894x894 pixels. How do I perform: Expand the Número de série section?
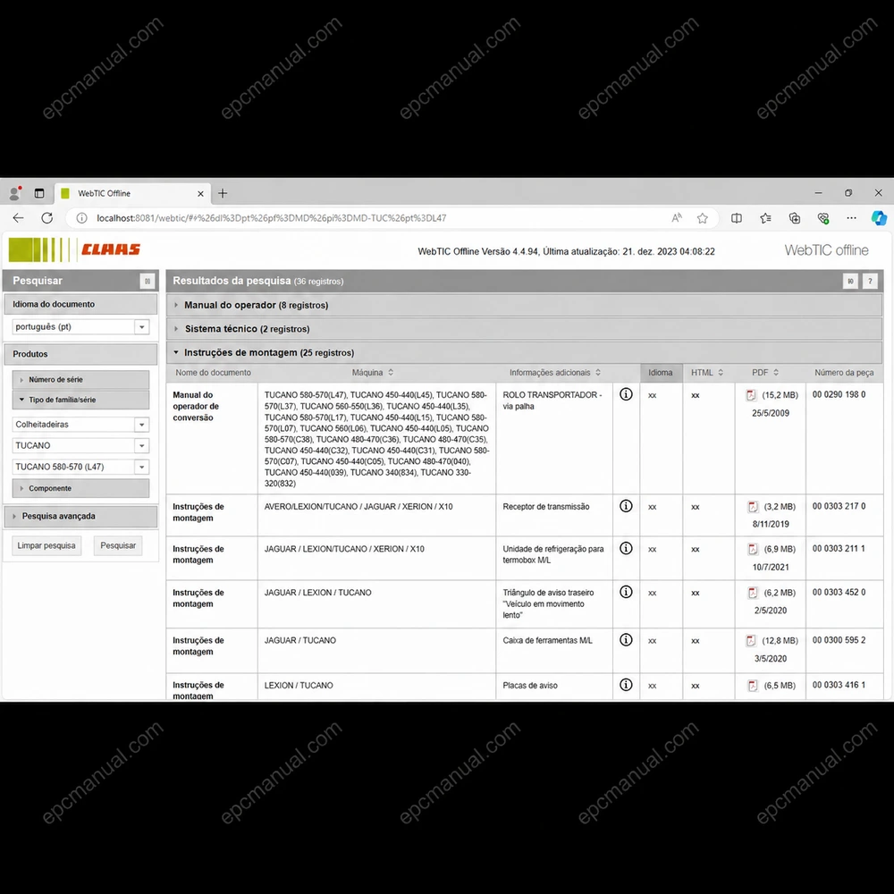click(80, 379)
